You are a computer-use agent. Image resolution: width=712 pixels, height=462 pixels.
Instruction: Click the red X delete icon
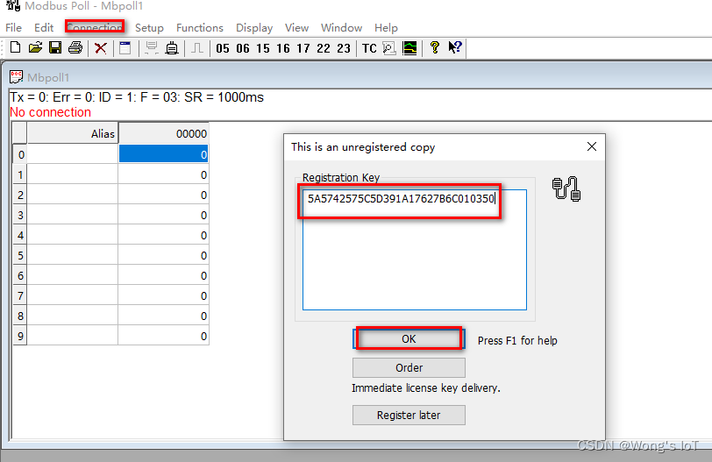coord(100,48)
